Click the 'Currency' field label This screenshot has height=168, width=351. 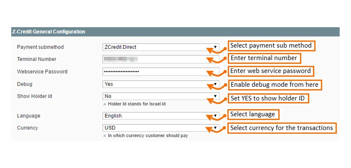click(x=28, y=128)
